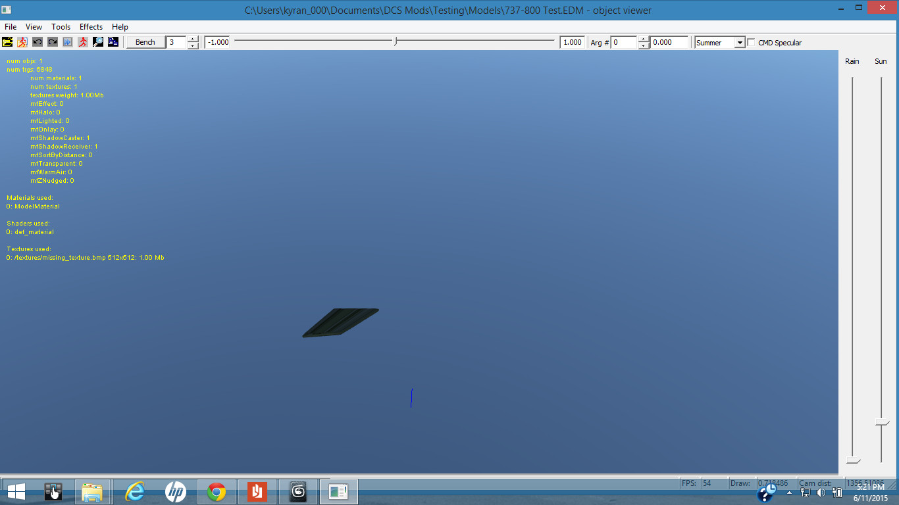Click the Bench count field showing 3

pyautogui.click(x=176, y=42)
